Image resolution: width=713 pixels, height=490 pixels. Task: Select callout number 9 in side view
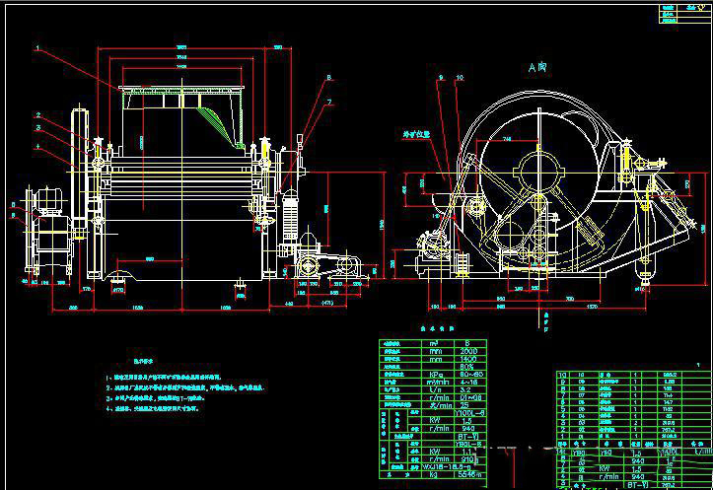pos(441,77)
